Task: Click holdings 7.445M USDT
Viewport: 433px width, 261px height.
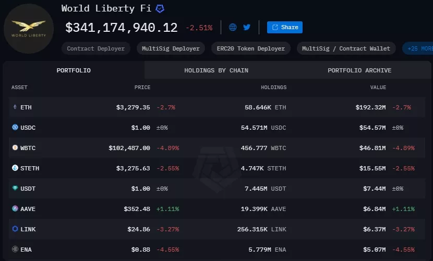Action: (266, 189)
